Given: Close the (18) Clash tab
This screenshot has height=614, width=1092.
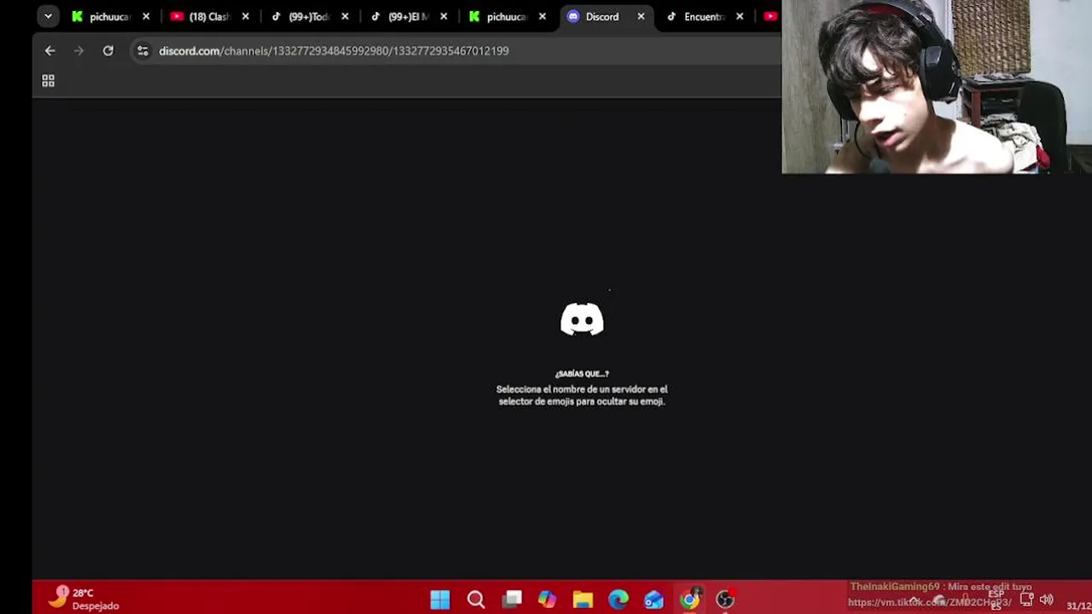Looking at the screenshot, I should pyautogui.click(x=245, y=16).
